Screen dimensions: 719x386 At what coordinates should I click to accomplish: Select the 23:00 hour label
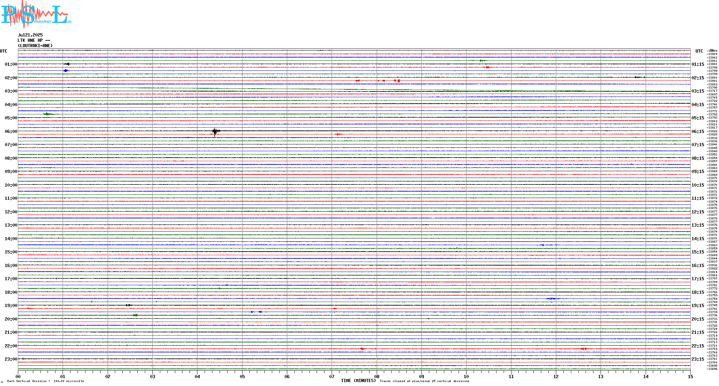[11, 359]
